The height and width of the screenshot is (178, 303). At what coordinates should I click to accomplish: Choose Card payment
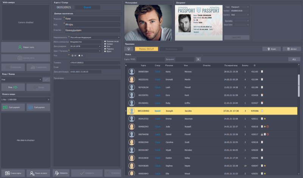pyautogui.click(x=38, y=107)
